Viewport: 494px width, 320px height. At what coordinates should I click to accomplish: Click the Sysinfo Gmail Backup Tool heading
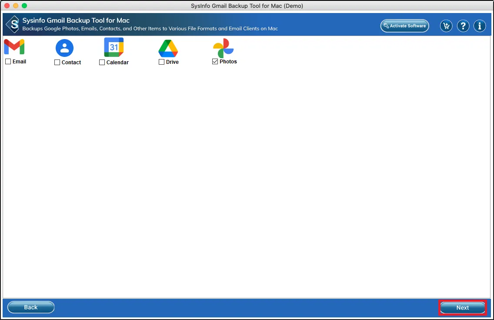tap(76, 20)
